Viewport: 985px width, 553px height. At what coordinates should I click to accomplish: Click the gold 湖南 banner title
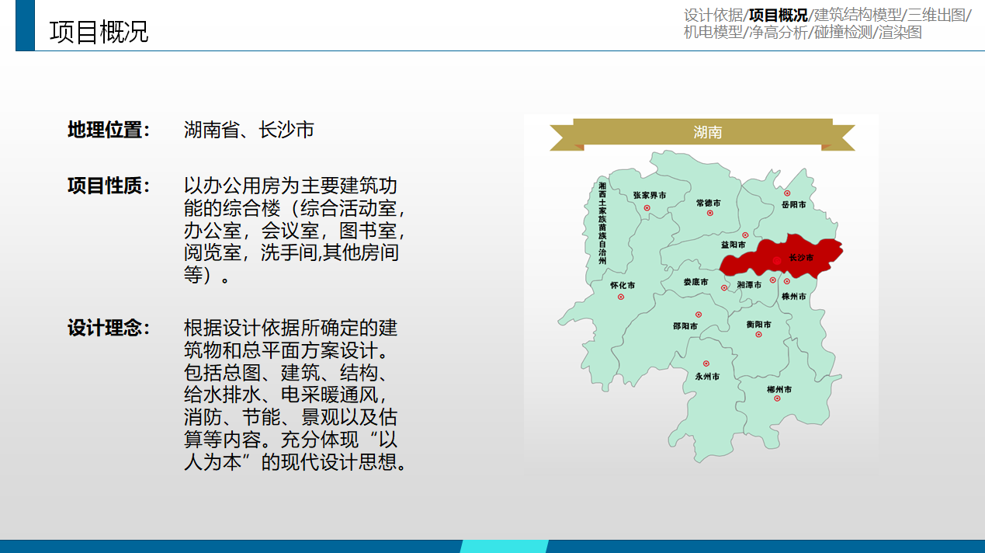(x=707, y=132)
